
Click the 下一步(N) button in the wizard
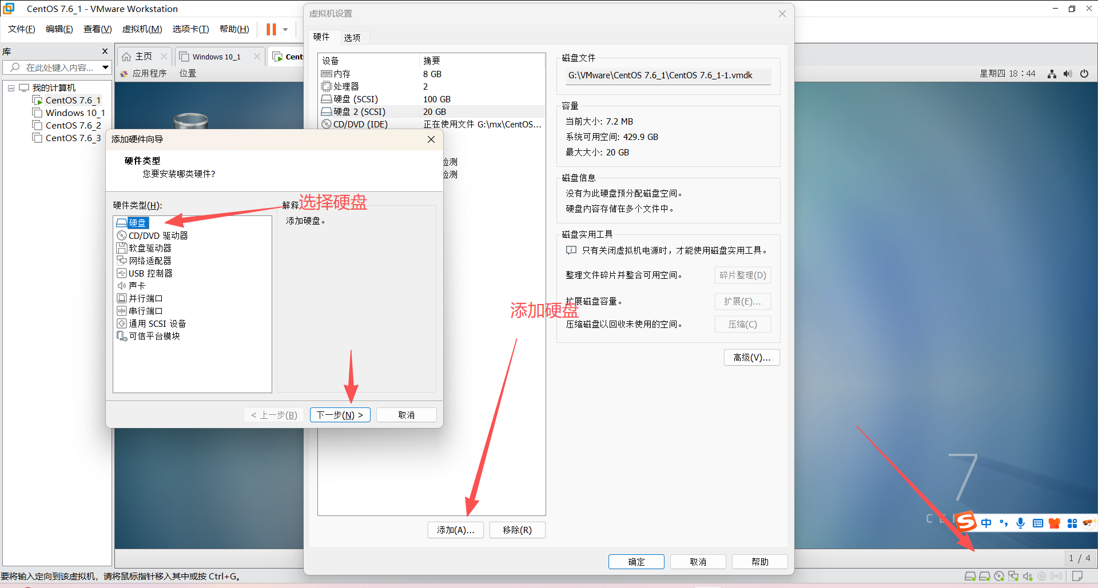pyautogui.click(x=340, y=414)
